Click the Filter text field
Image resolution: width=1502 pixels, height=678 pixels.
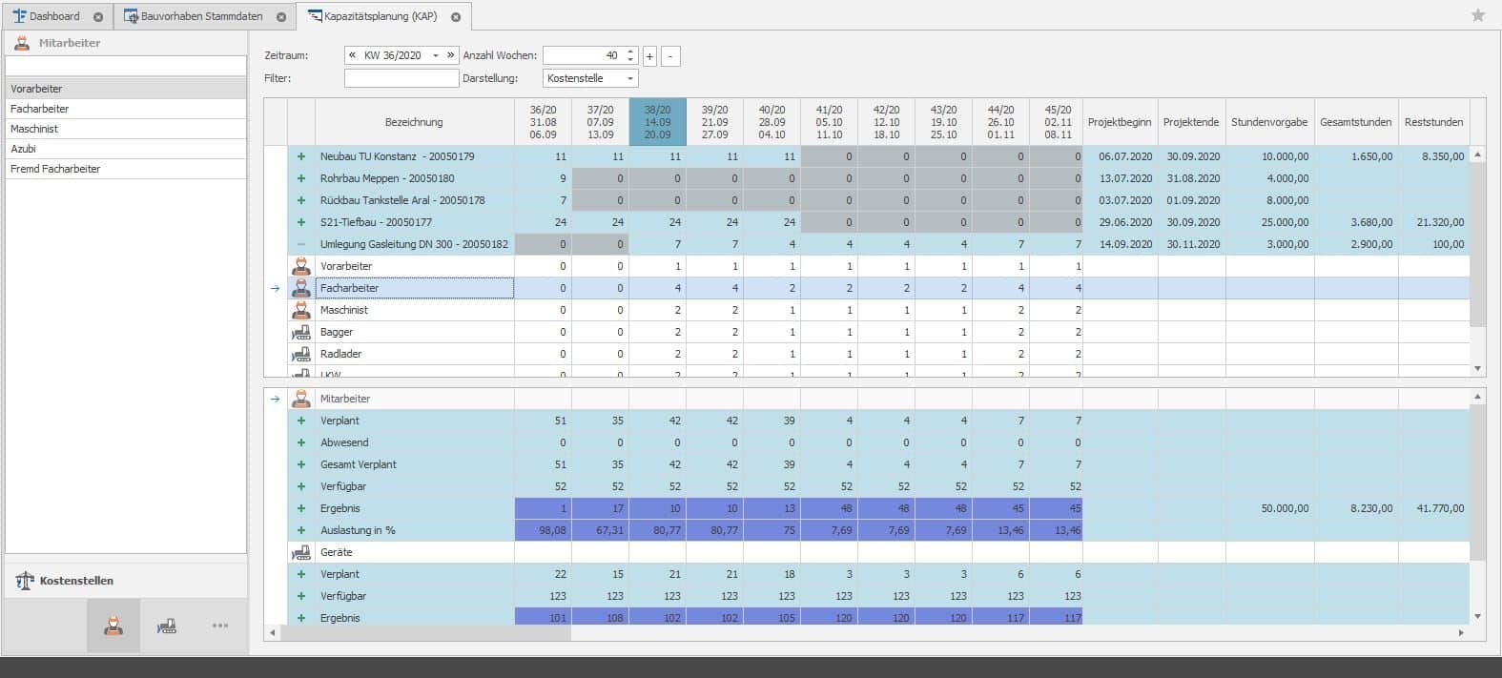[x=401, y=78]
